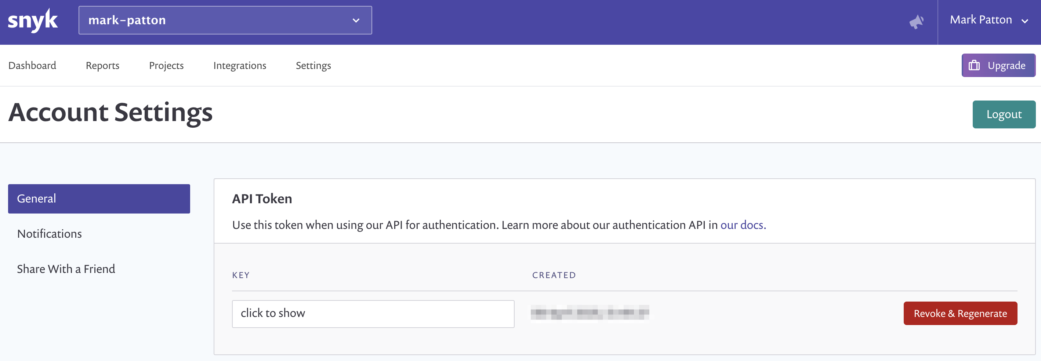Open the Integrations page
Image resolution: width=1041 pixels, height=361 pixels.
tap(240, 65)
